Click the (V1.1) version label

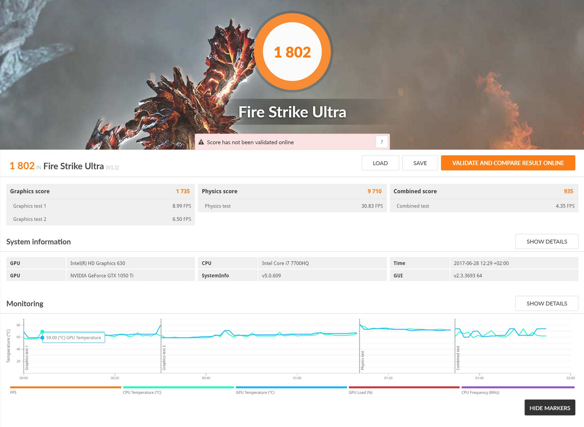(112, 167)
